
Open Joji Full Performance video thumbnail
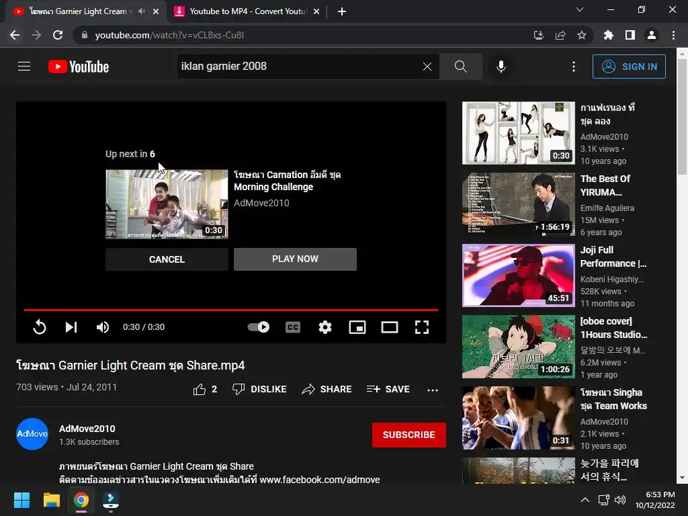point(518,275)
